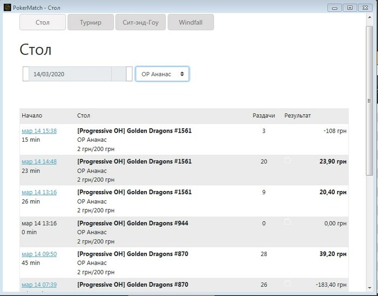Image resolution: width=378 pixels, height=296 pixels.
Task: Click the scrollbar down arrow
Action: click(369, 288)
